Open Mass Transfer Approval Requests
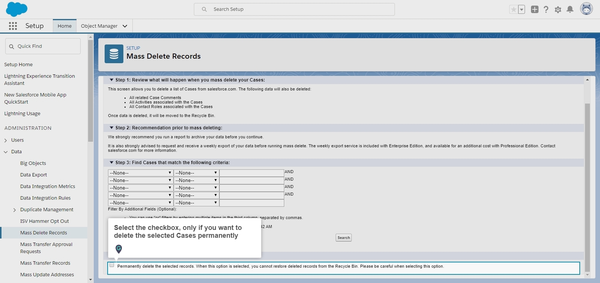 46,247
